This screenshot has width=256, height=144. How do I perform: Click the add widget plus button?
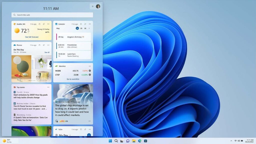click(x=92, y=6)
